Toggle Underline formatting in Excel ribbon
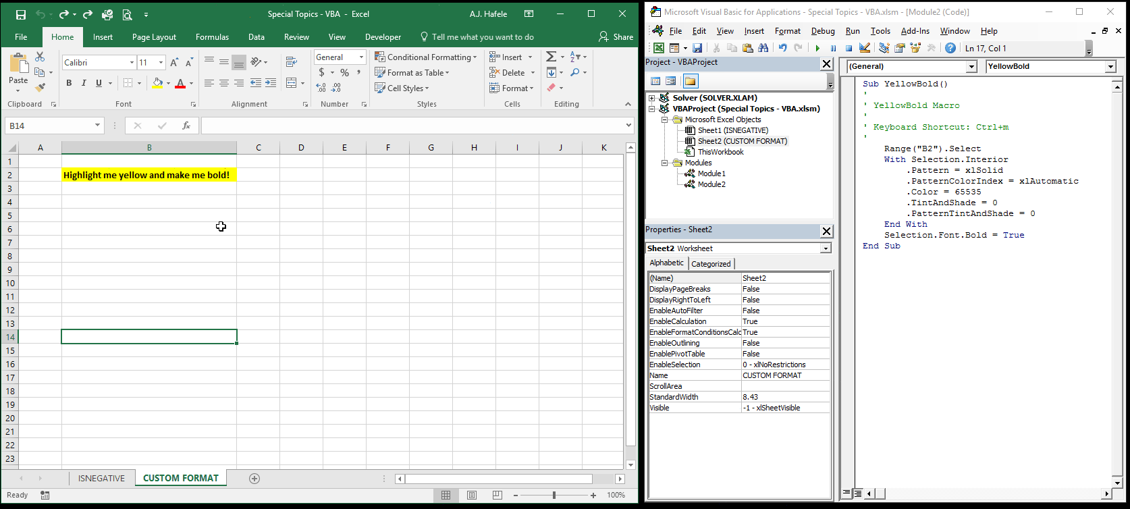 click(99, 83)
